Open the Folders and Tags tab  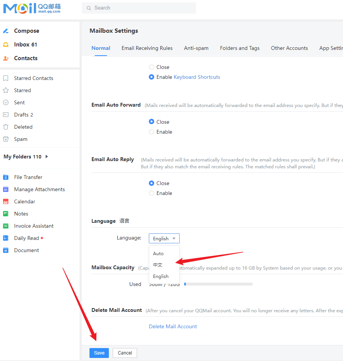tap(239, 48)
